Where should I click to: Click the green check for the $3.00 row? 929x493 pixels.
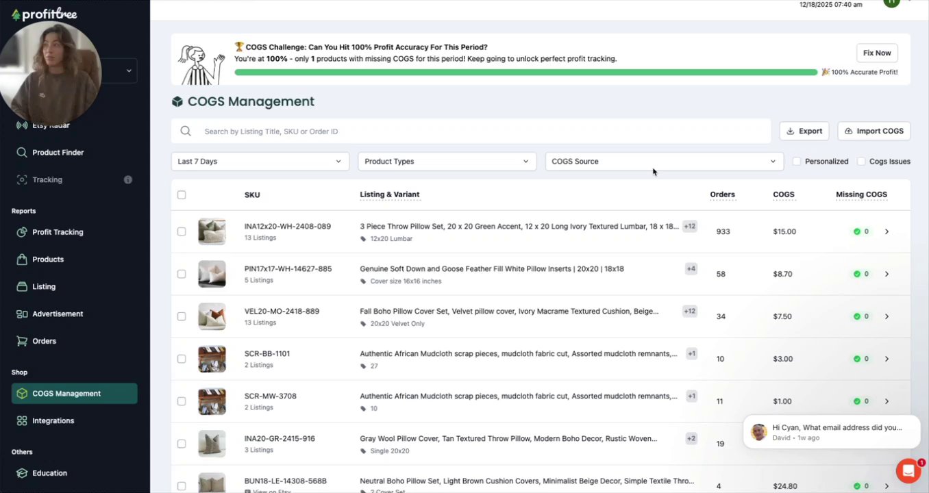coord(856,359)
